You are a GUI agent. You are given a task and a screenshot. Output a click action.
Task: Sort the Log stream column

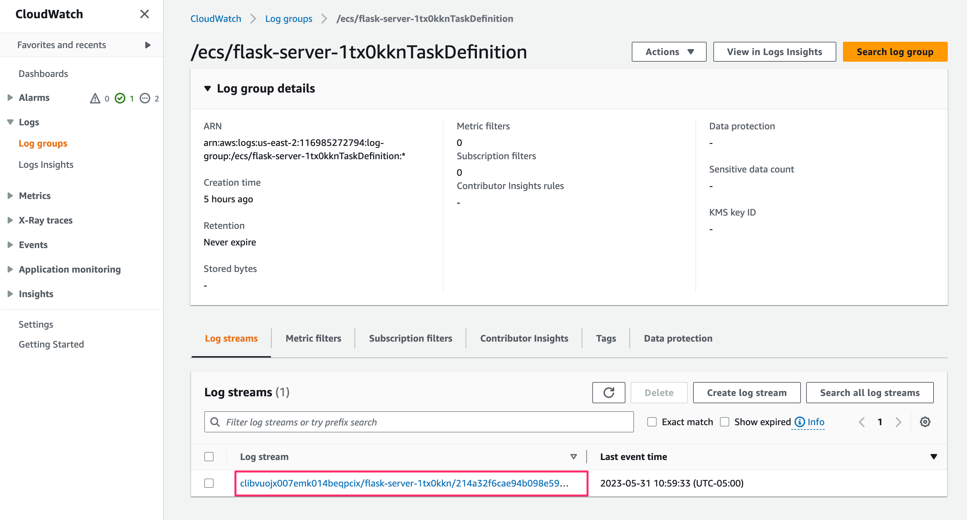573,457
